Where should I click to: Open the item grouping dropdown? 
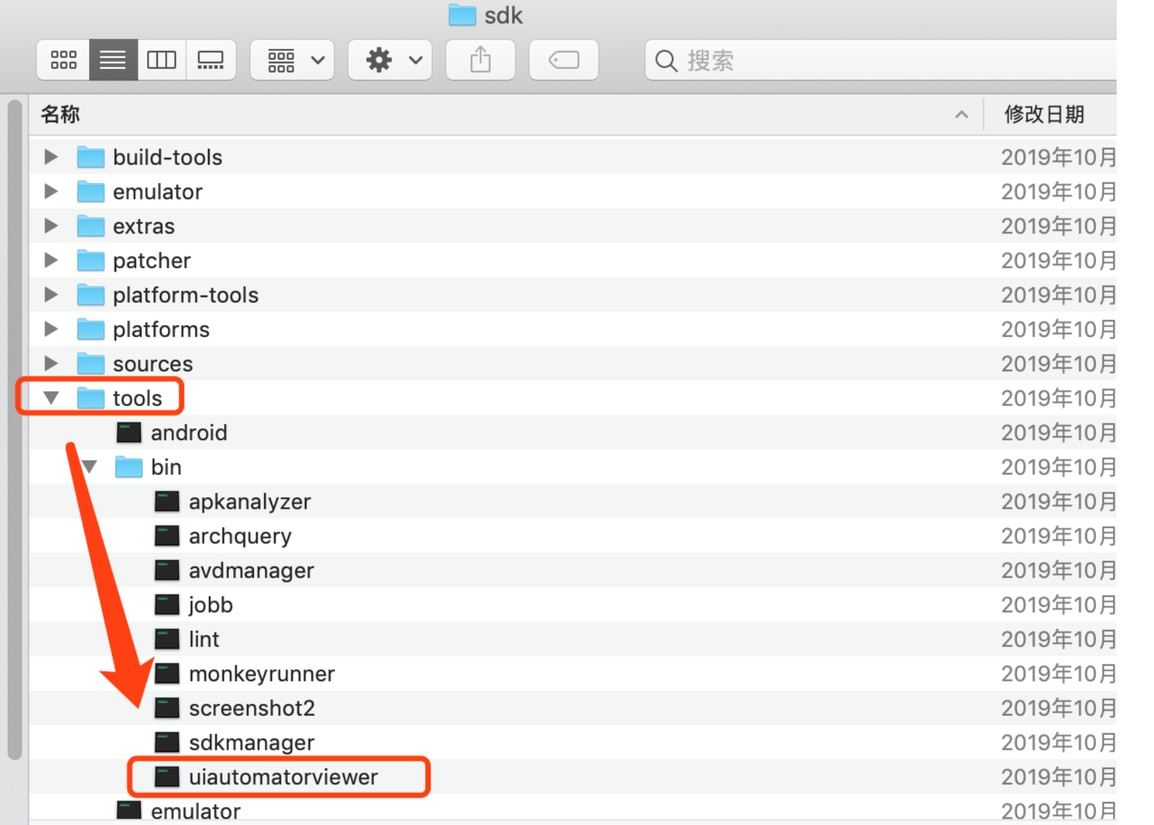click(x=292, y=60)
